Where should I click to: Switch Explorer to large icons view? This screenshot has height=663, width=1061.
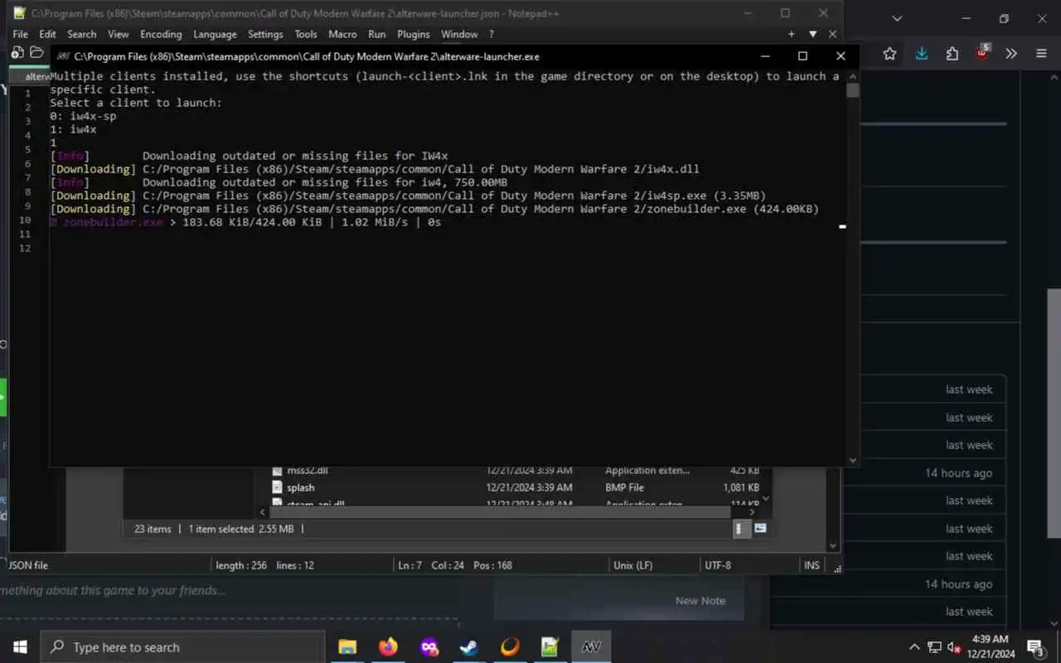click(760, 529)
